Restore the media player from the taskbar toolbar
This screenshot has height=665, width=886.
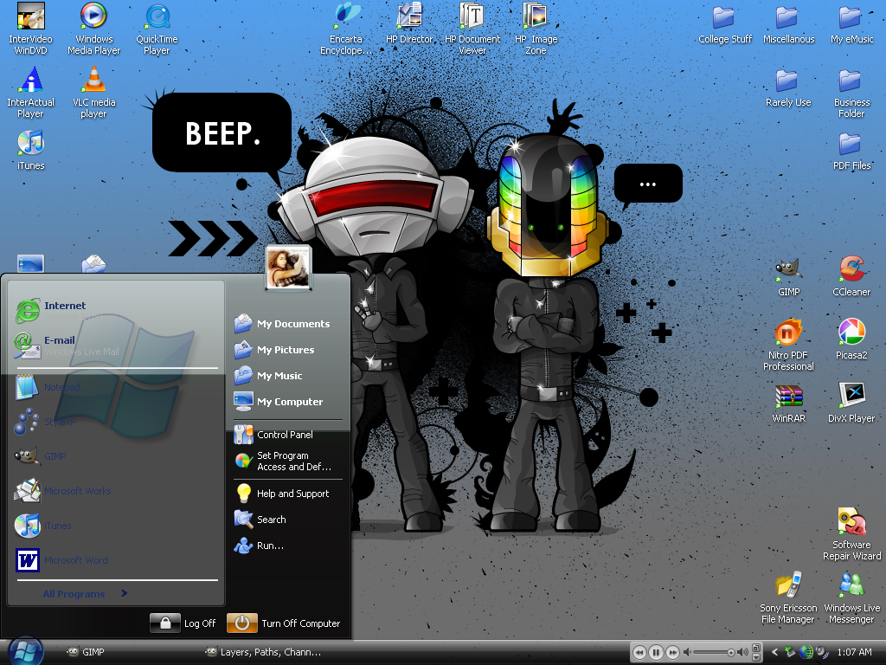(756, 648)
